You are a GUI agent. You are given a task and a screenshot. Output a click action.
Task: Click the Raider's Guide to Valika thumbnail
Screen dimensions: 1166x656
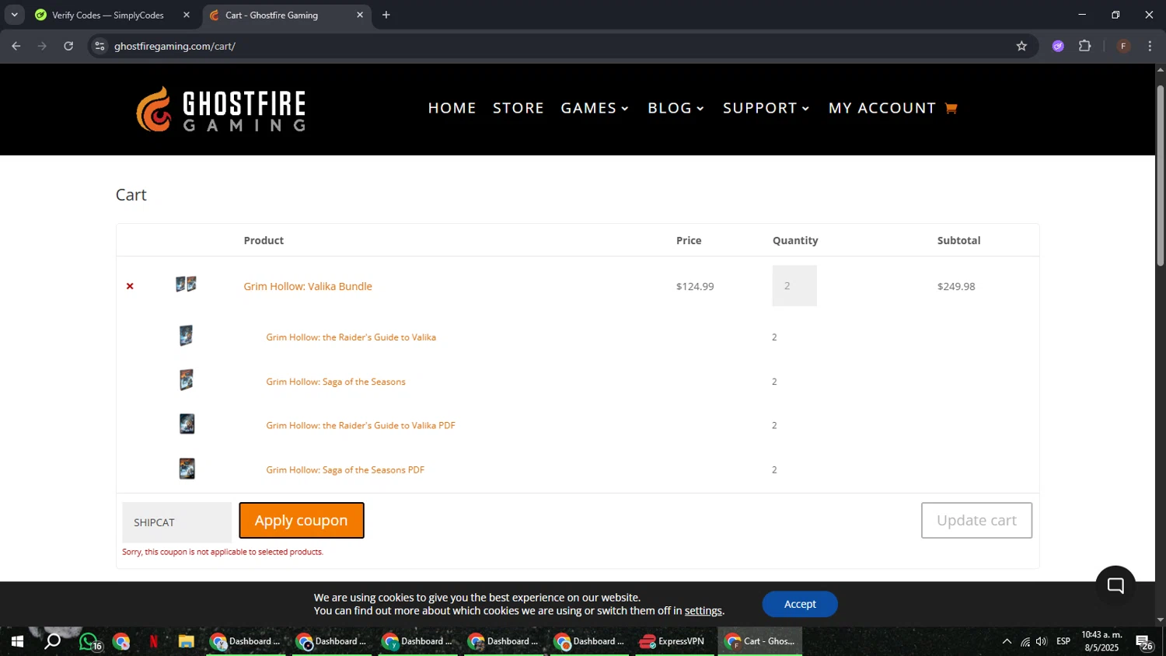point(186,336)
